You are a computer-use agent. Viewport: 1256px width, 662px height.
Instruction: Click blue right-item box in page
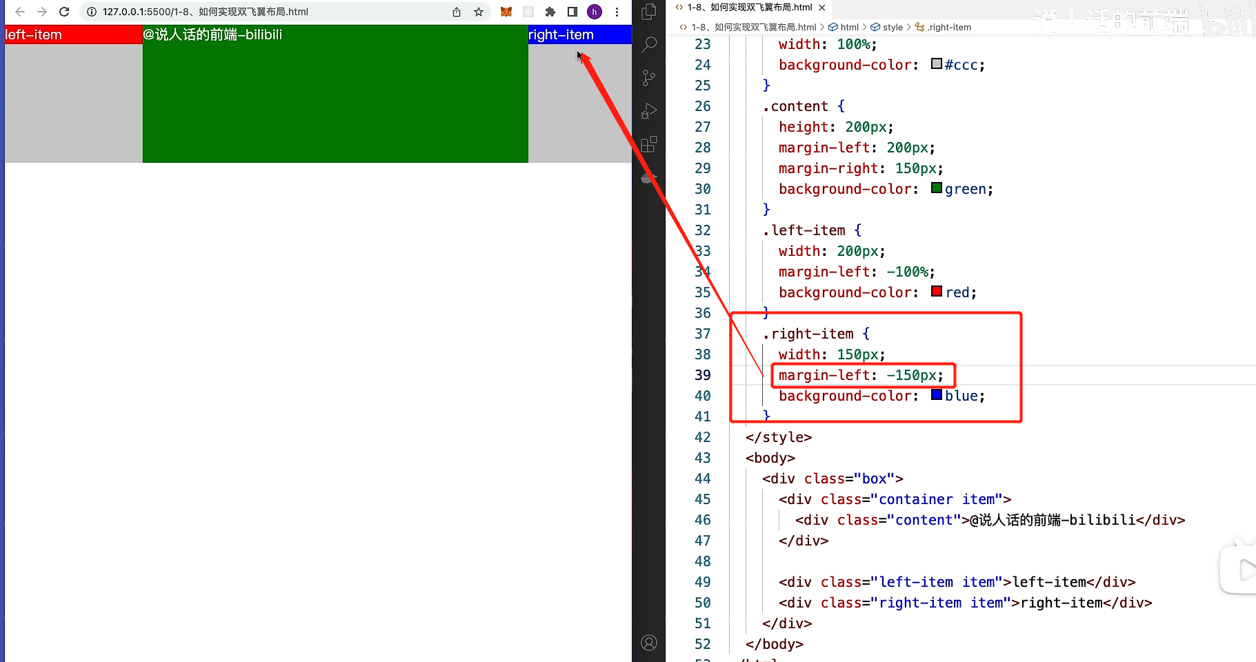coord(579,34)
